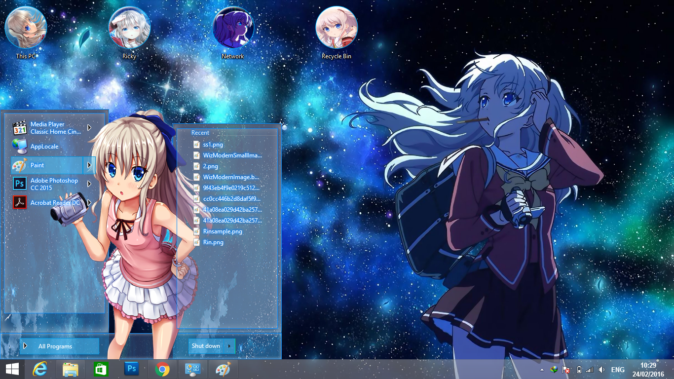Expand Acrobat Reader DC jump list arrow
Screen dimensions: 674x379
89,202
